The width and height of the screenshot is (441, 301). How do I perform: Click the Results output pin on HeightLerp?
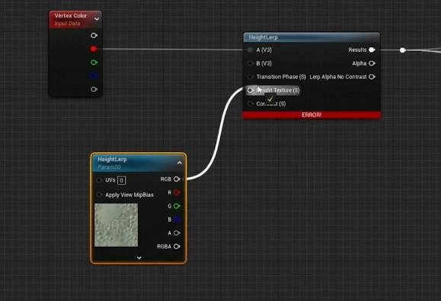point(372,50)
